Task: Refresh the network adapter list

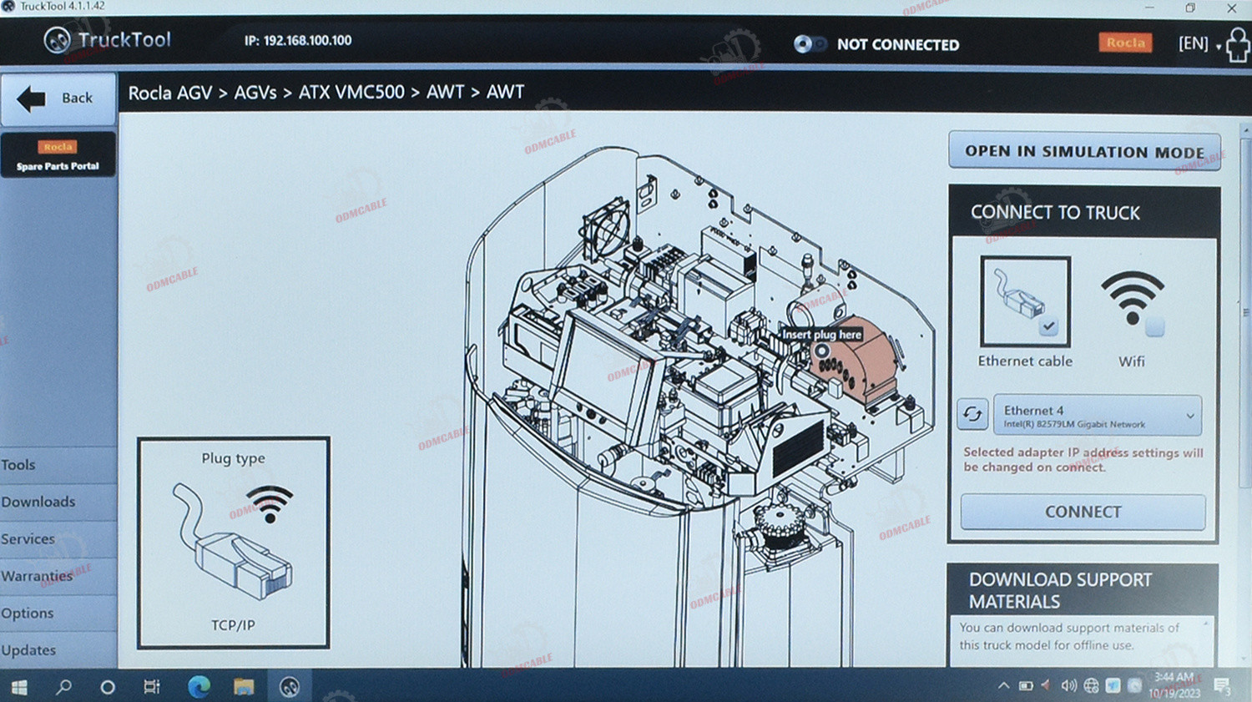Action: pyautogui.click(x=972, y=414)
